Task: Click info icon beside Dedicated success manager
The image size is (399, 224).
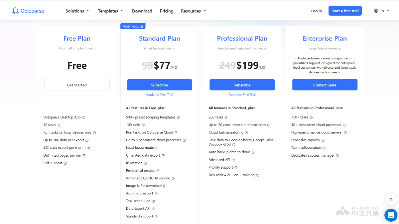Action: coord(337,156)
